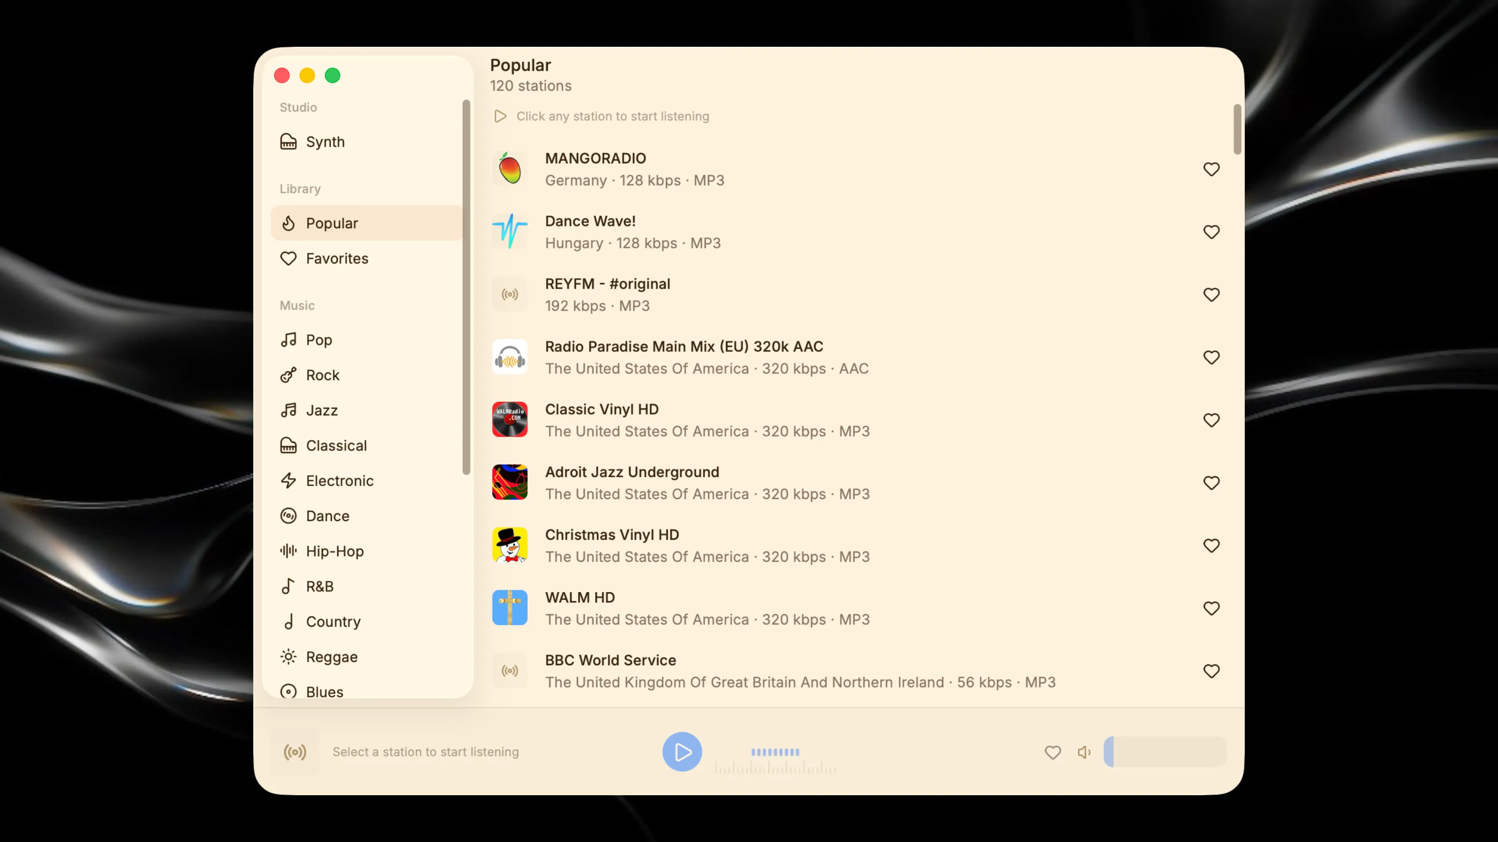Click 'Hungary · 128 kbps · MP3' details
This screenshot has width=1498, height=842.
click(633, 243)
